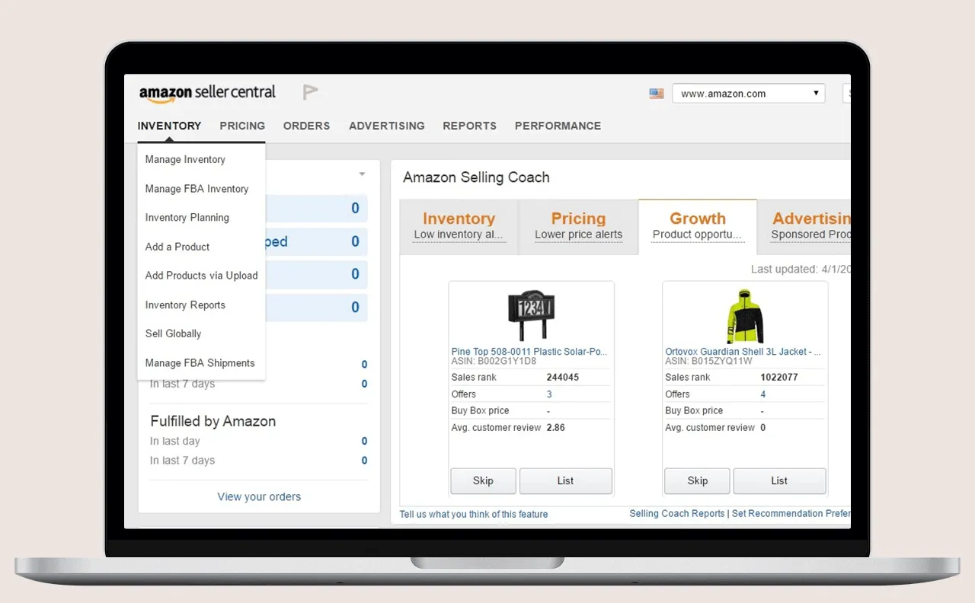The height and width of the screenshot is (603, 975).
Task: Click the View your orders link
Action: pos(259,497)
